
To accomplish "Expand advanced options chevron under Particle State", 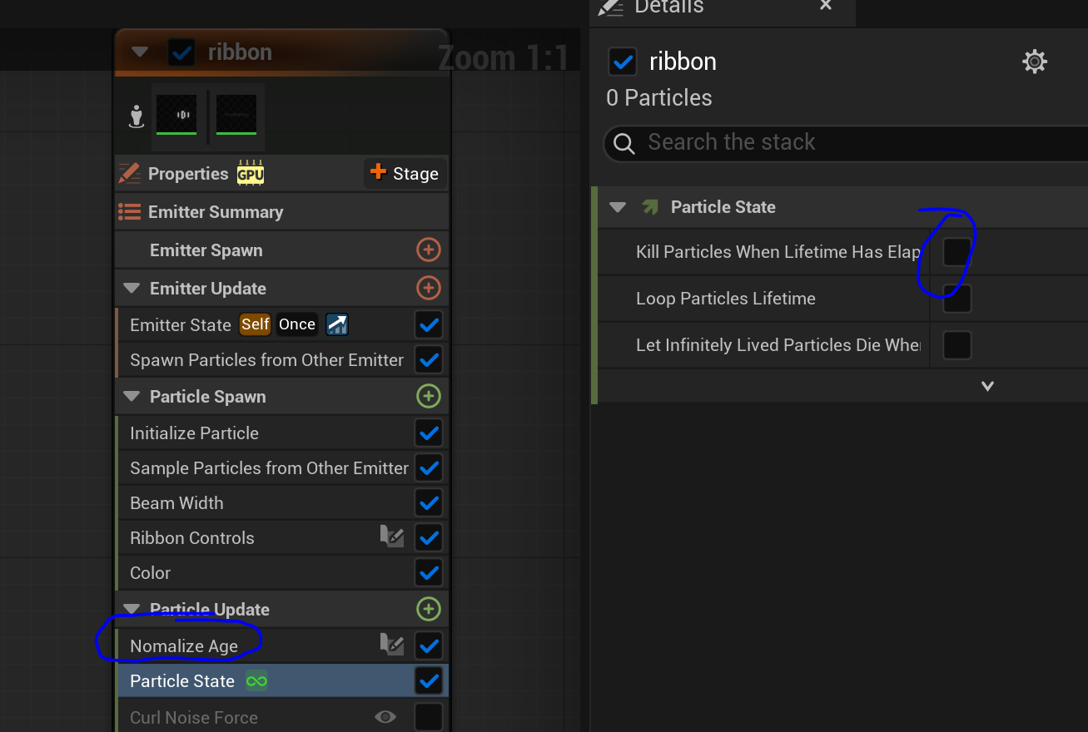I will [x=987, y=386].
